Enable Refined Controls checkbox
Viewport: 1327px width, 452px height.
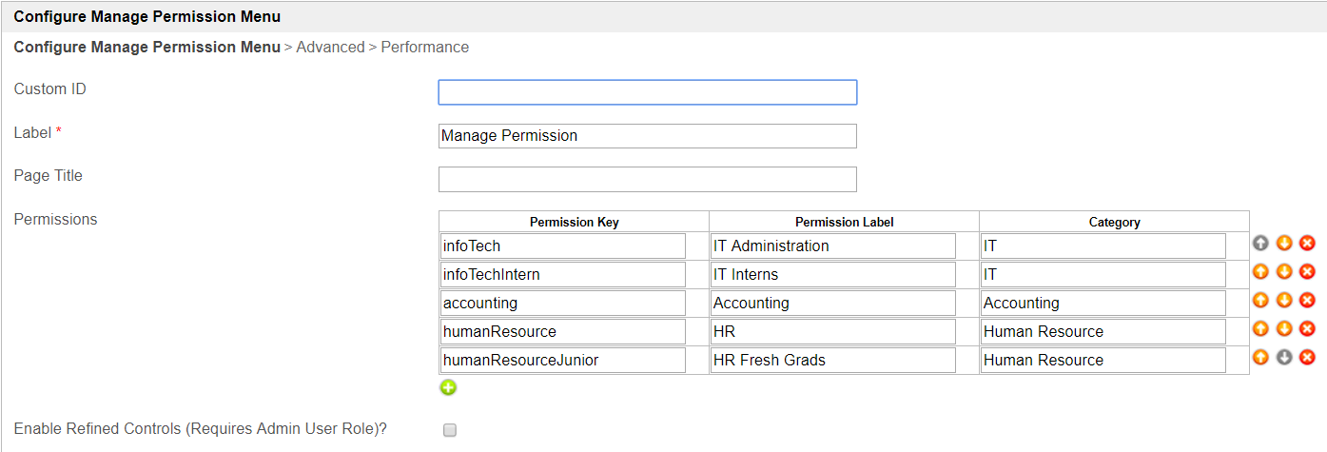[x=450, y=430]
